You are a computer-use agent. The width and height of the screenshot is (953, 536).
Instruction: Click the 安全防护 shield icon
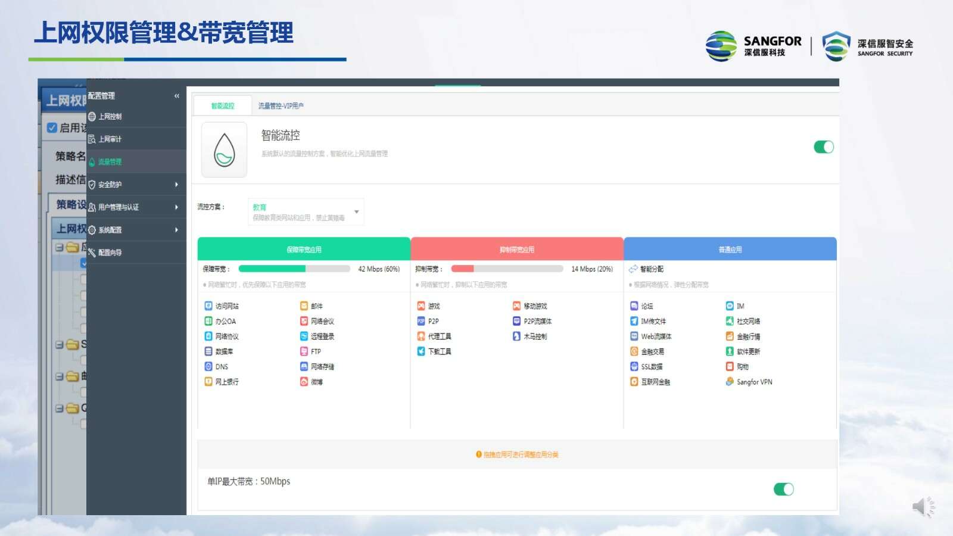click(92, 185)
